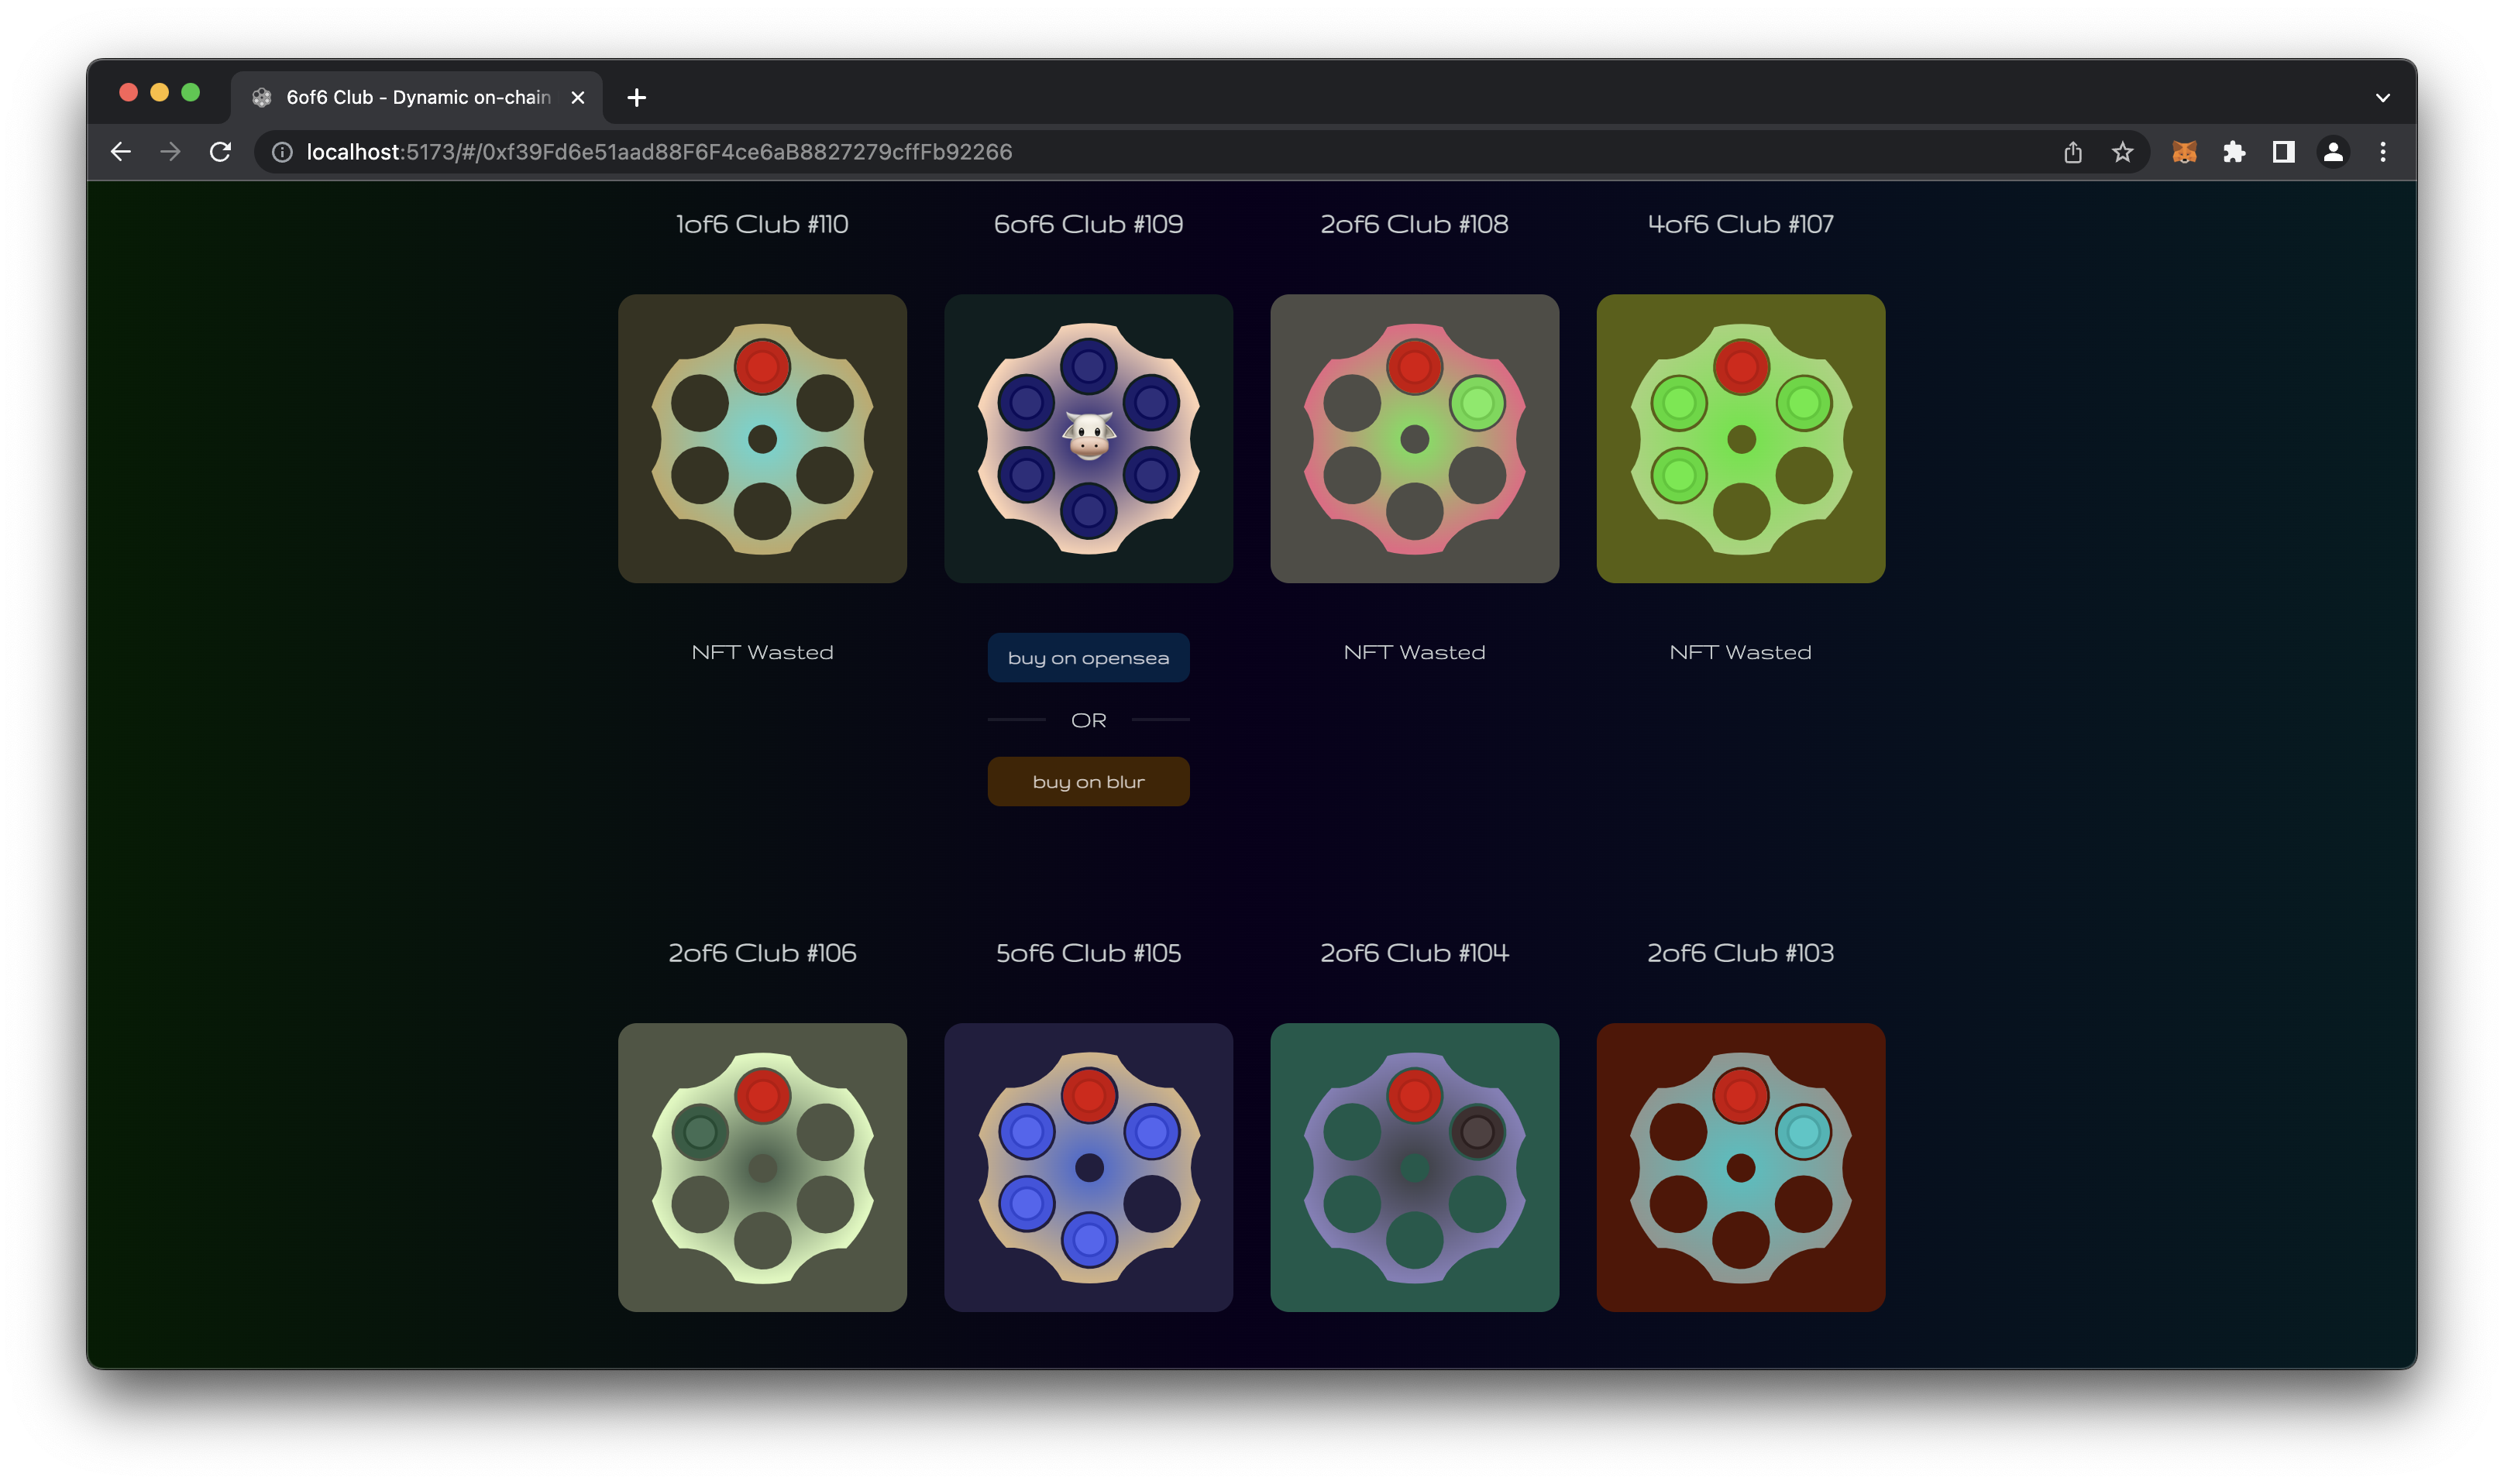Click buy on blur button
This screenshot has width=2504, height=1484.
tap(1088, 782)
